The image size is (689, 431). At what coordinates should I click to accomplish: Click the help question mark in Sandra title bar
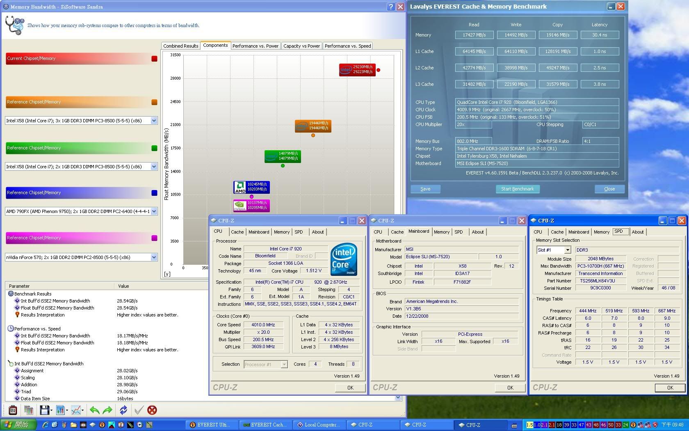coord(391,7)
